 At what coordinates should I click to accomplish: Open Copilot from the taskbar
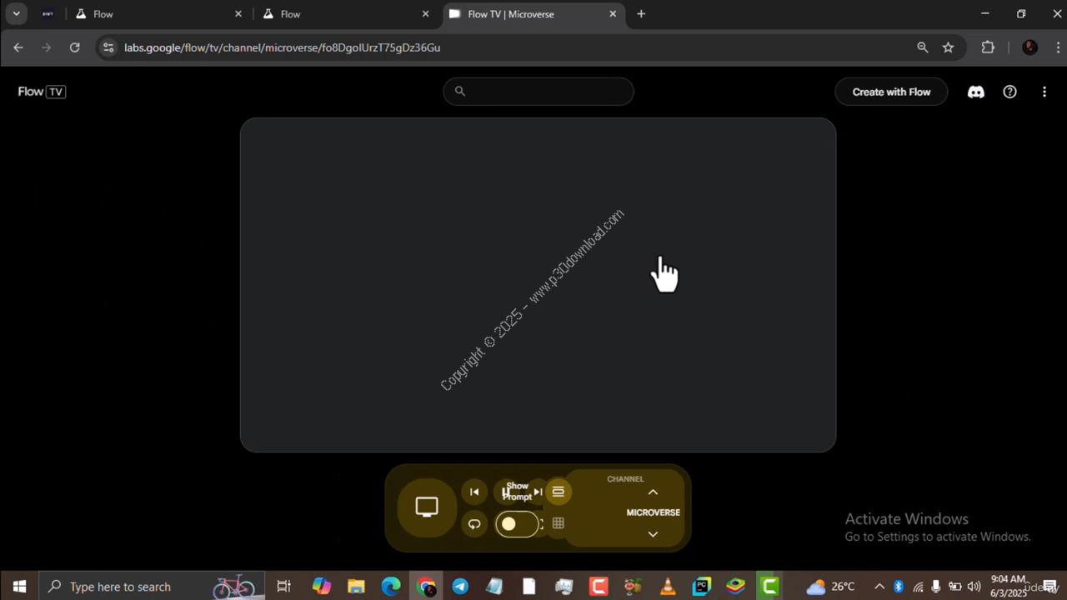(322, 587)
